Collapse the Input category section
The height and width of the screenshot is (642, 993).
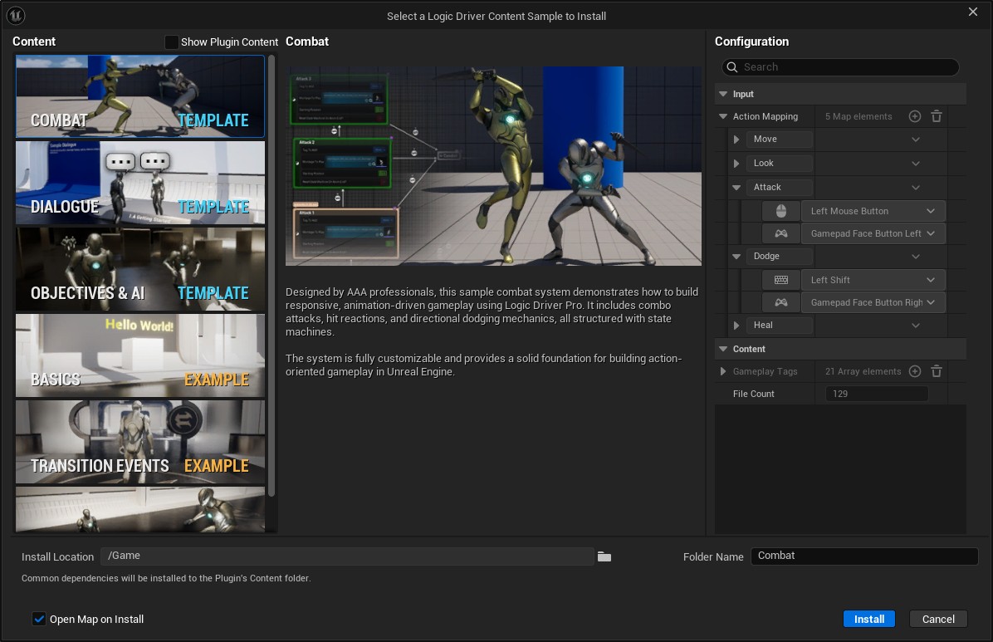pos(723,95)
